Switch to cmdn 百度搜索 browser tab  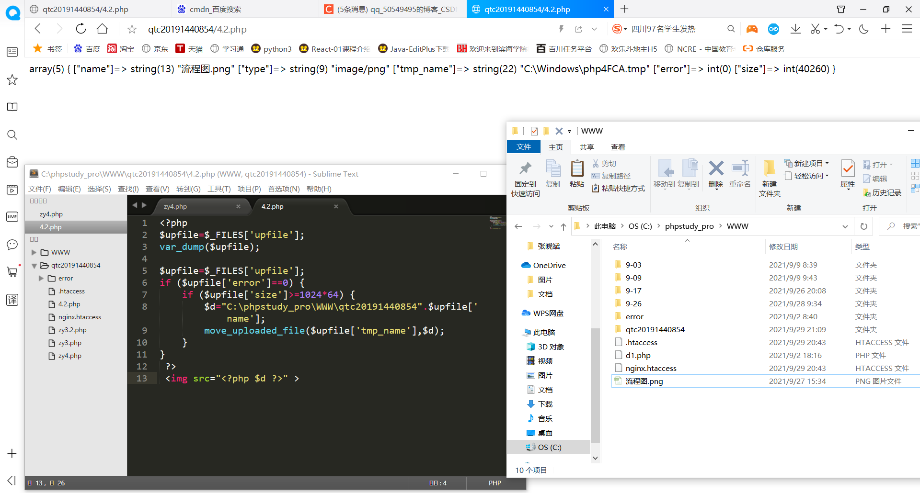click(244, 9)
